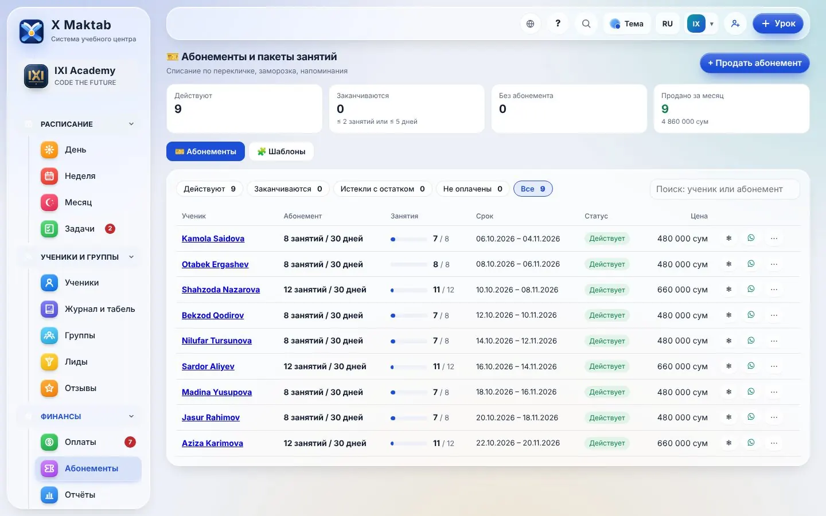Open the Ученики person icon in sidebar
Screen dimensions: 826x516
pyautogui.click(x=49, y=283)
